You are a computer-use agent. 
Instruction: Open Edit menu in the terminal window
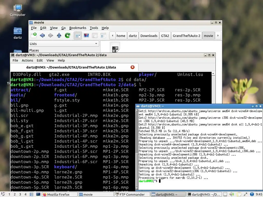40,60
